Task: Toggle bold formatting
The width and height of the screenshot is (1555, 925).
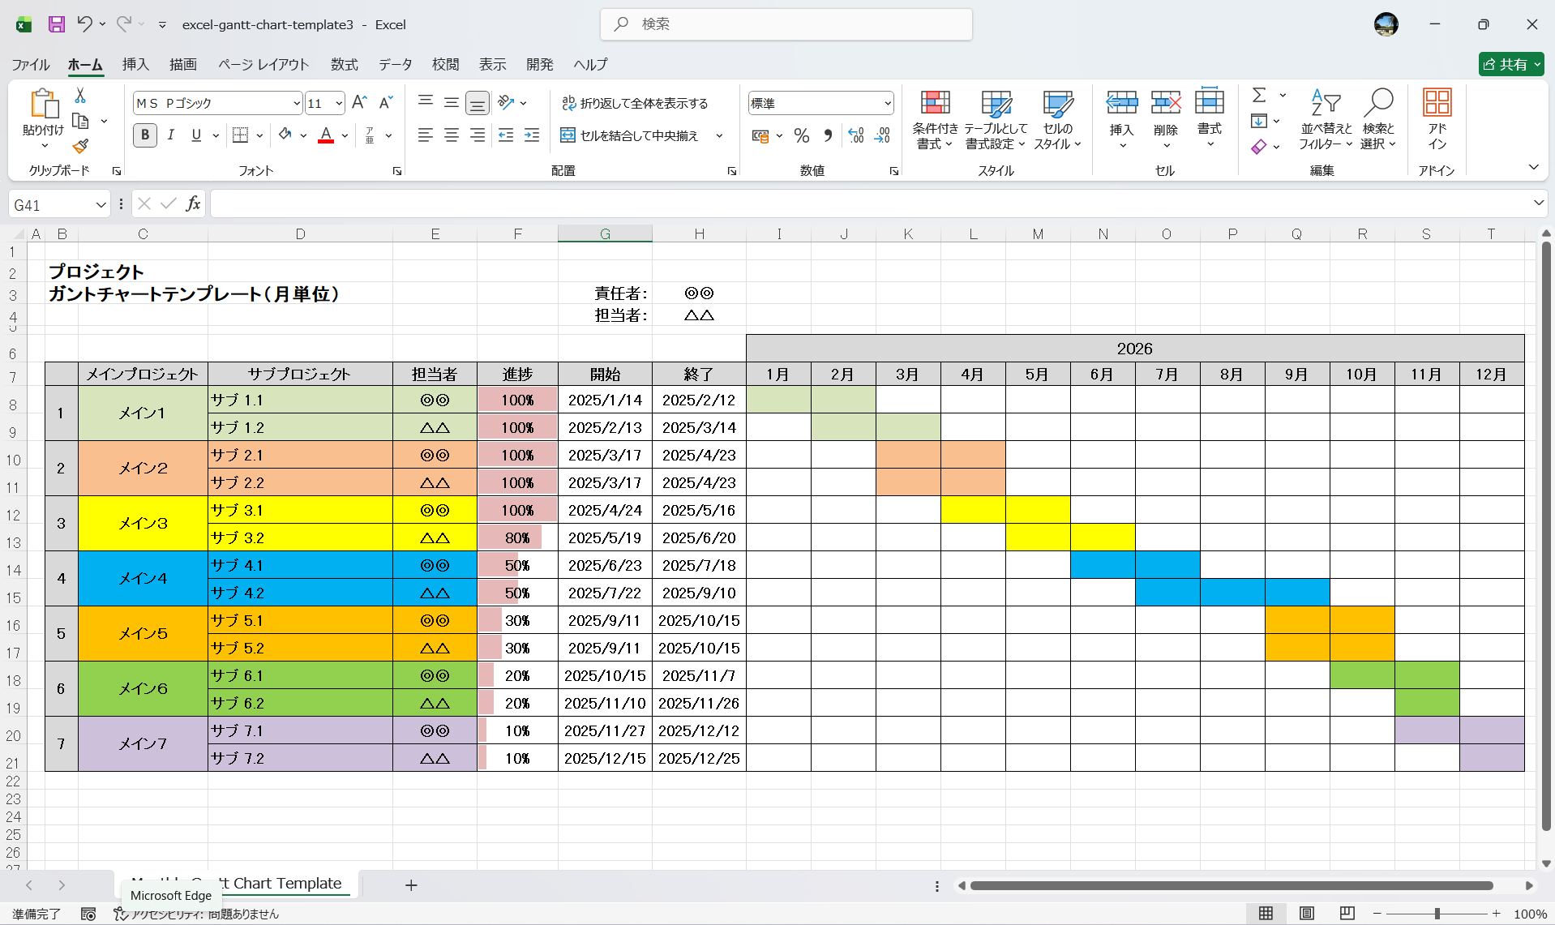Action: coord(145,135)
